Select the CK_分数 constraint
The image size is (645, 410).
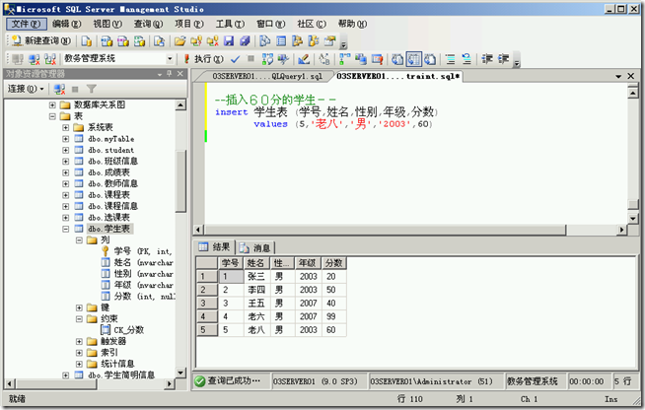129,330
